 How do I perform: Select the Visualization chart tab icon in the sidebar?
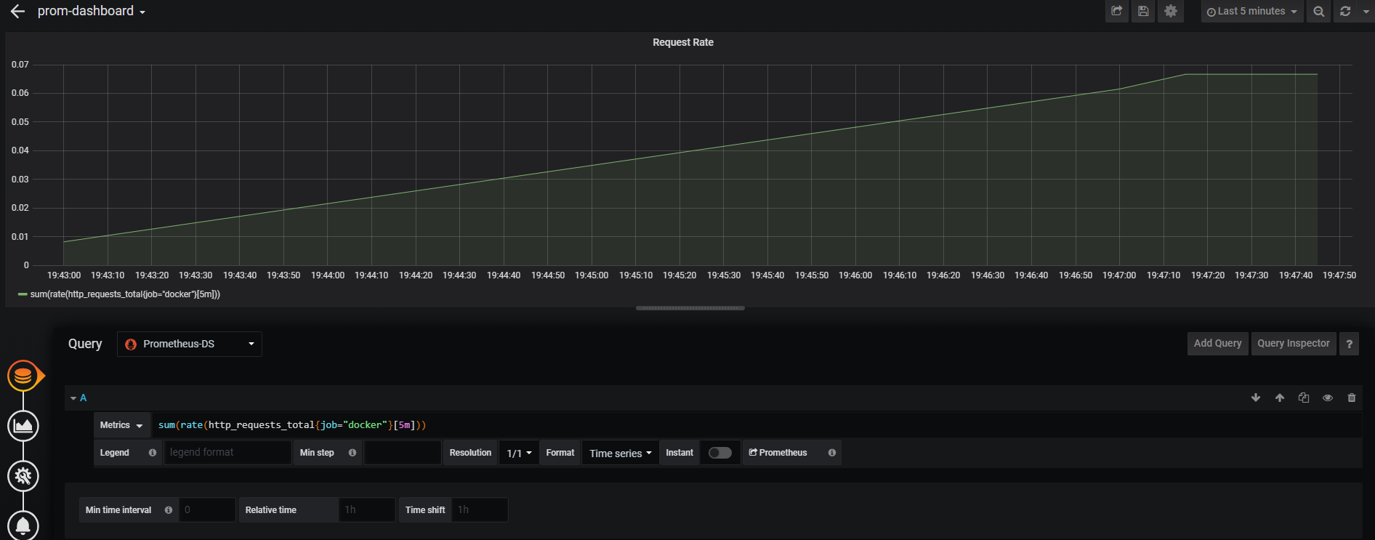(x=23, y=426)
